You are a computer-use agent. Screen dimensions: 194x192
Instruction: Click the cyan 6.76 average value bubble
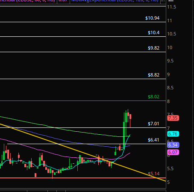pyautogui.click(x=173, y=134)
